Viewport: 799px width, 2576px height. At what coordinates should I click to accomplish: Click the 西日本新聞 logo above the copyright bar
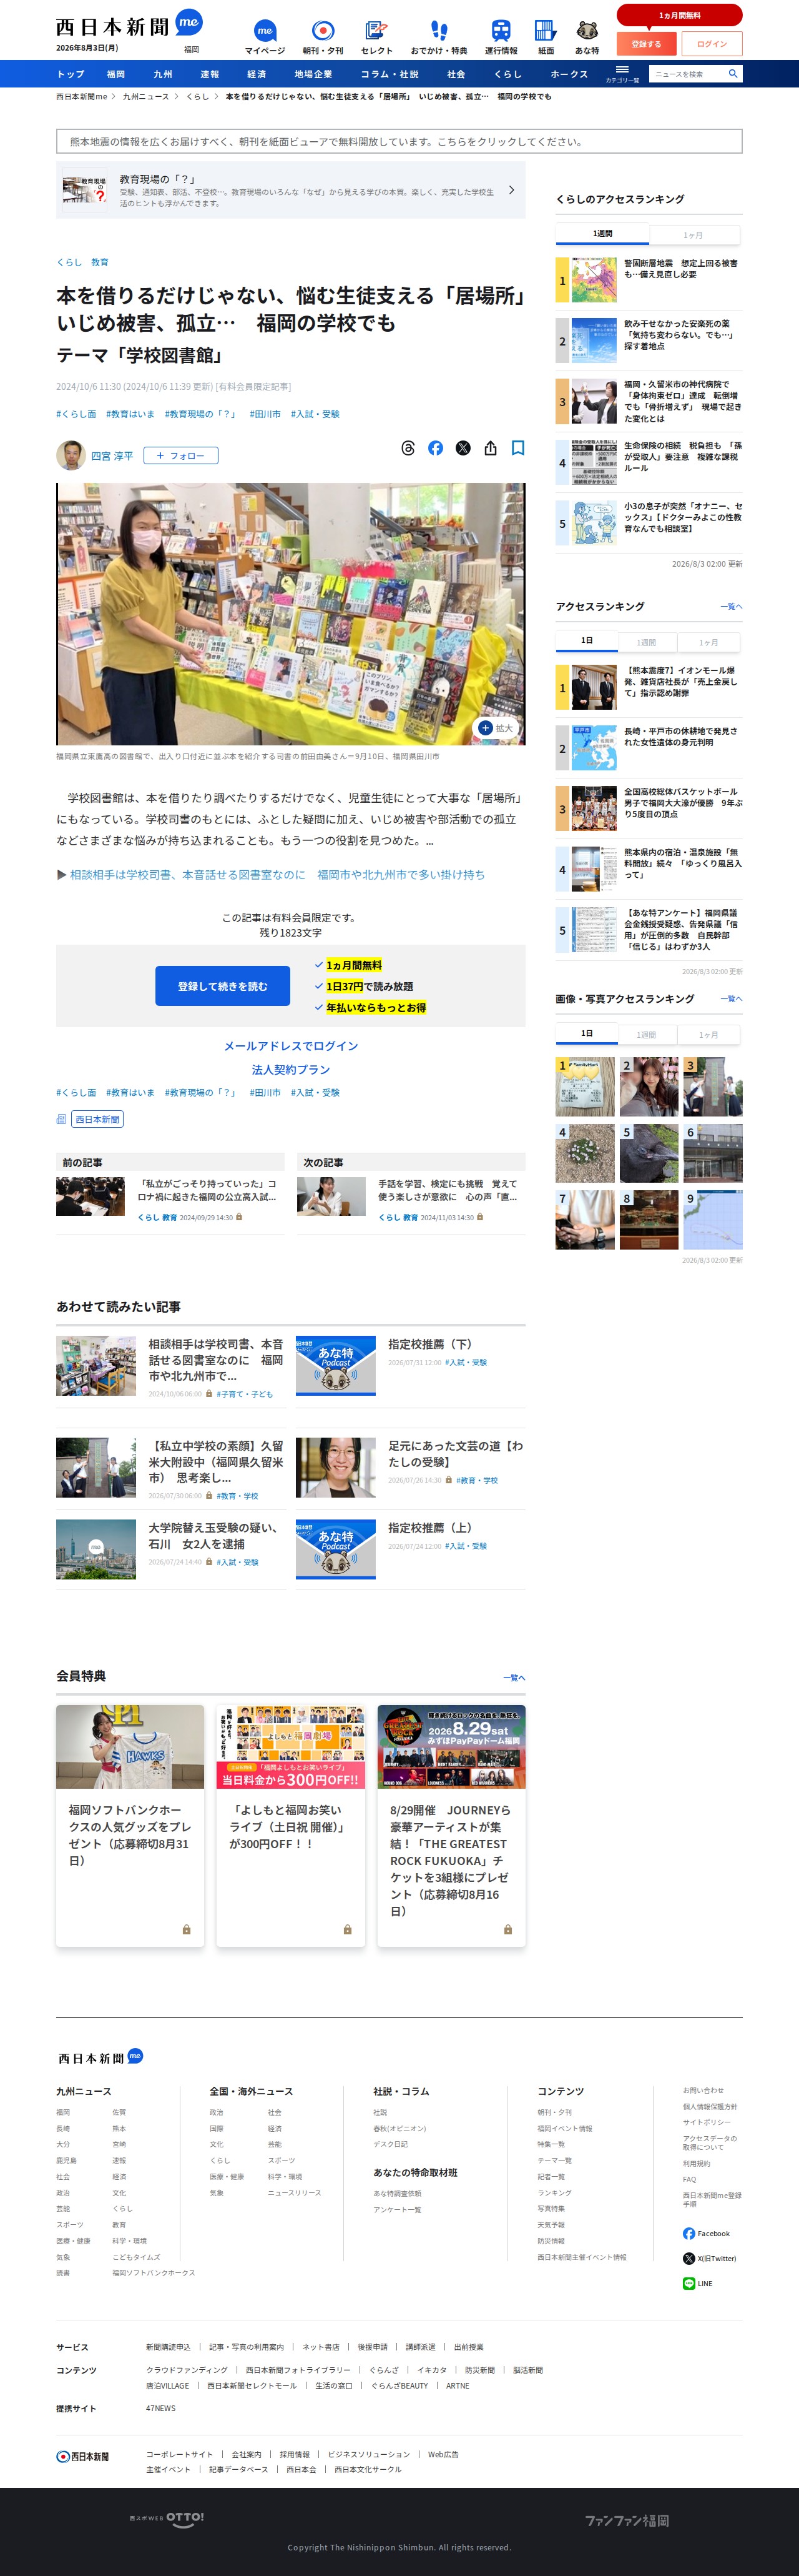click(x=83, y=2456)
